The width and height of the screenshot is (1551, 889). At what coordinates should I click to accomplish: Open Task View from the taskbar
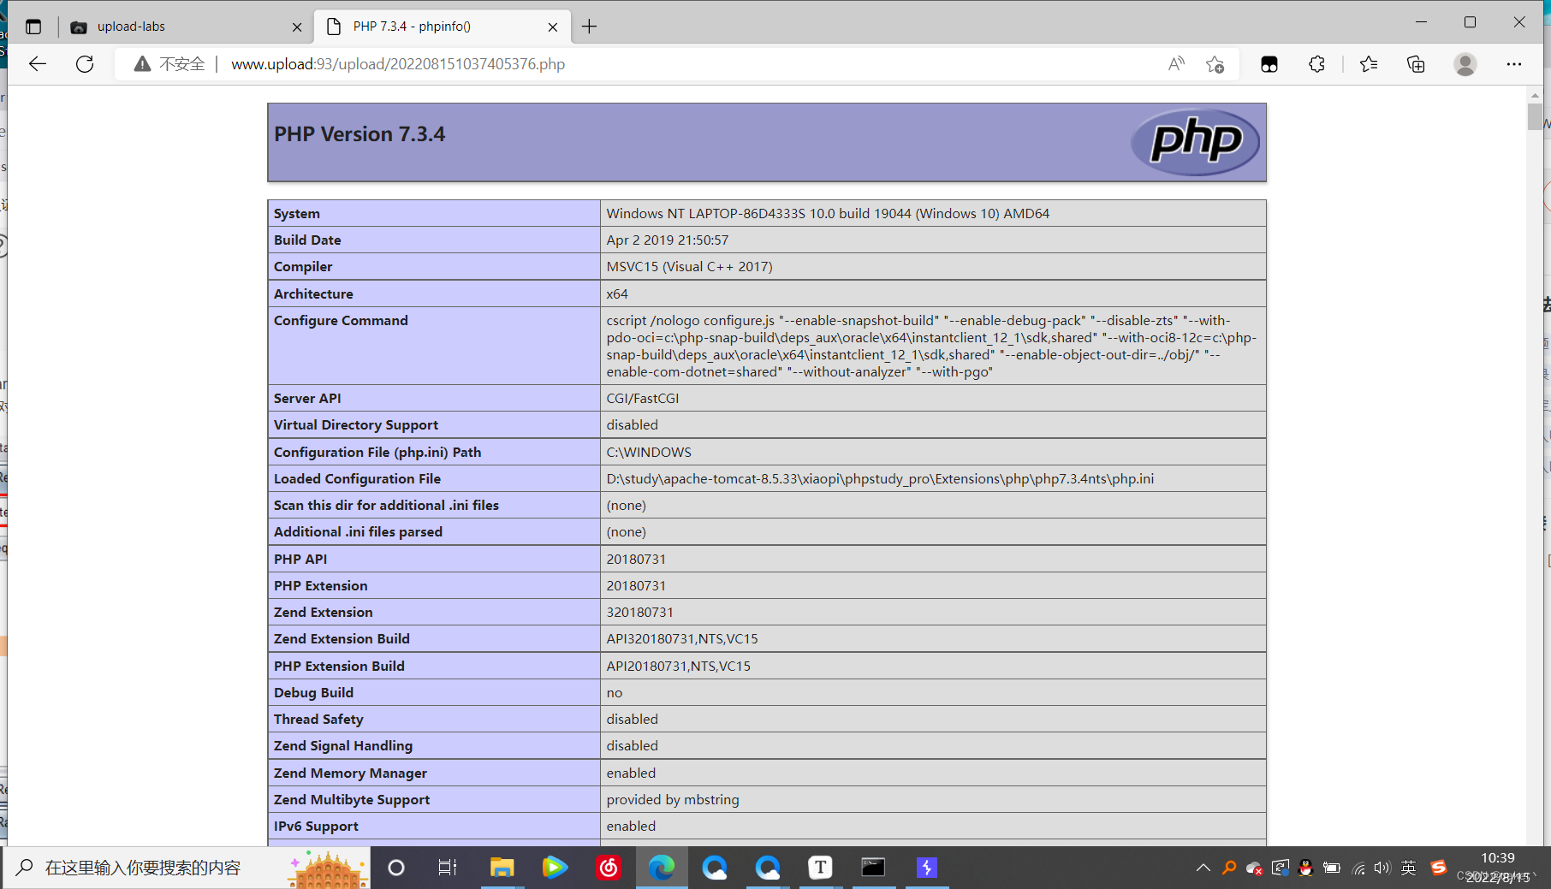447,868
